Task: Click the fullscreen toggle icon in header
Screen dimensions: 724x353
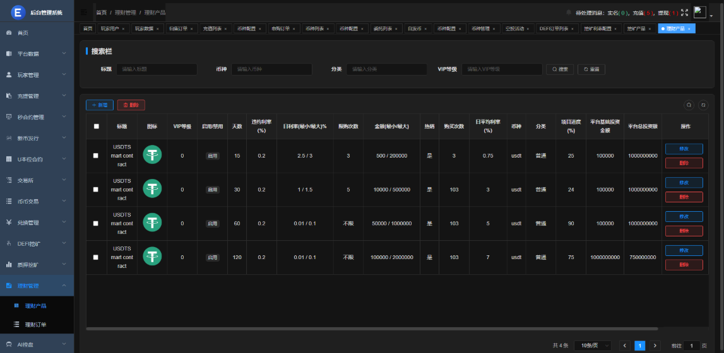Action: [x=684, y=13]
